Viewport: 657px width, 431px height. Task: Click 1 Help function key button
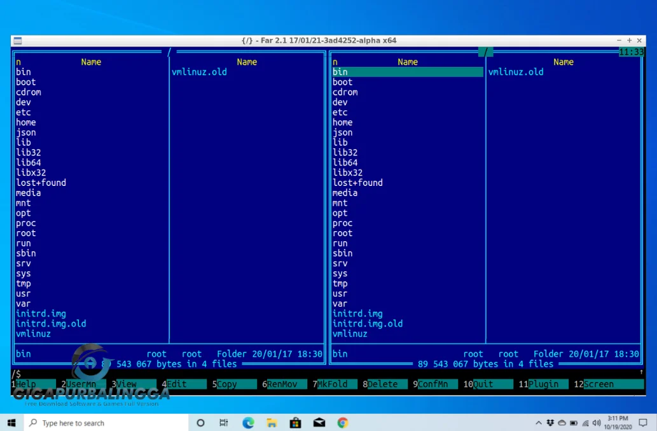click(34, 384)
